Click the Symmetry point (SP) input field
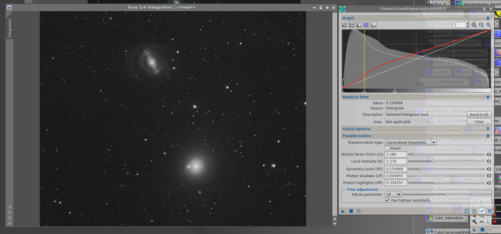Image resolution: width=501 pixels, height=234 pixels. pyautogui.click(x=395, y=169)
